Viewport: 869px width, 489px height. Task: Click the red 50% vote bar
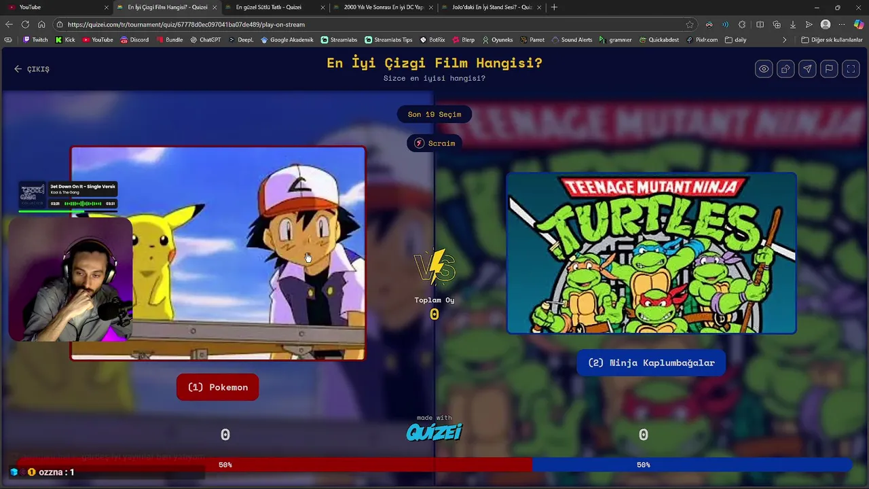(275, 465)
